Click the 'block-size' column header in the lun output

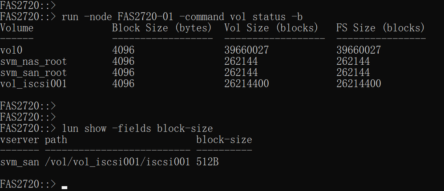pos(224,140)
